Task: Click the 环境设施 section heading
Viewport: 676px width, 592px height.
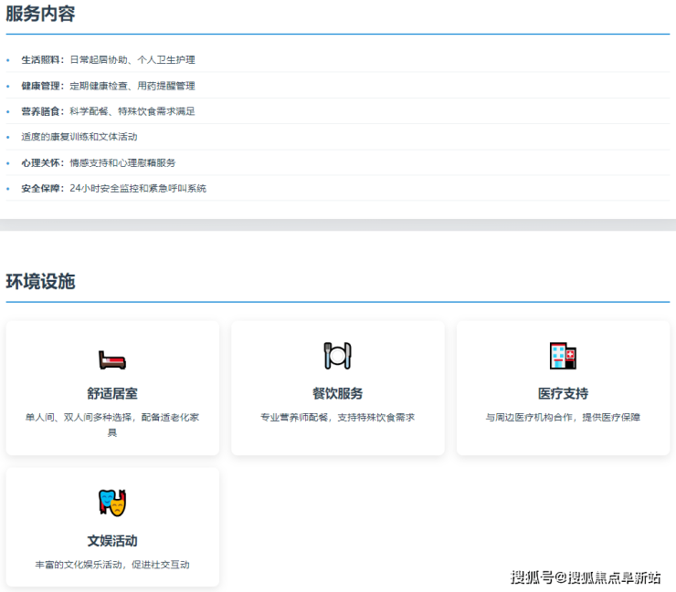Action: point(40,281)
